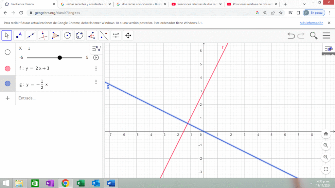Hide line f using red circle

[x=8, y=69]
